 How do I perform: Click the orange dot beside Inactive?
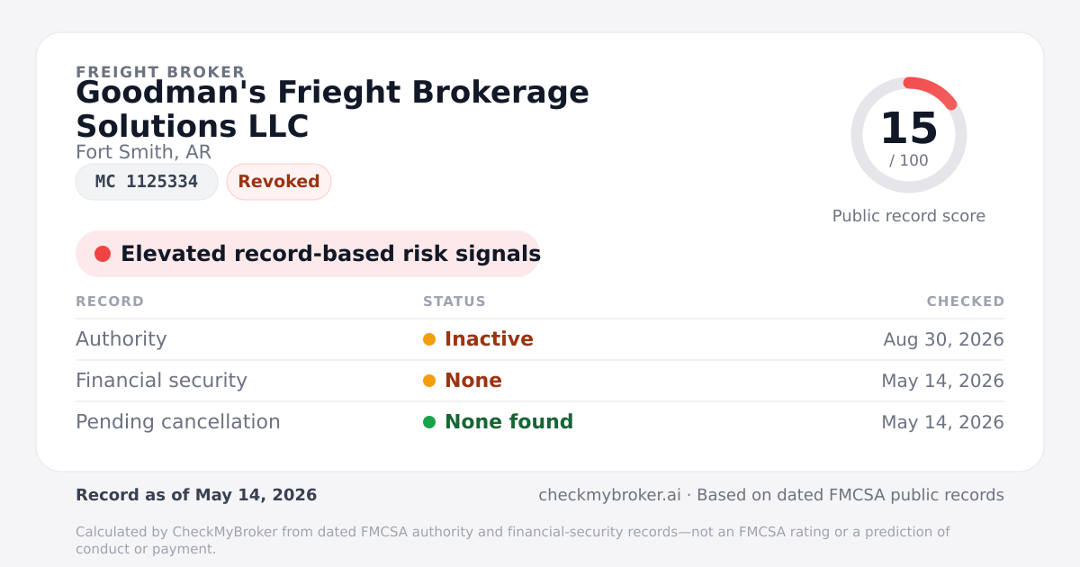pyautogui.click(x=429, y=339)
